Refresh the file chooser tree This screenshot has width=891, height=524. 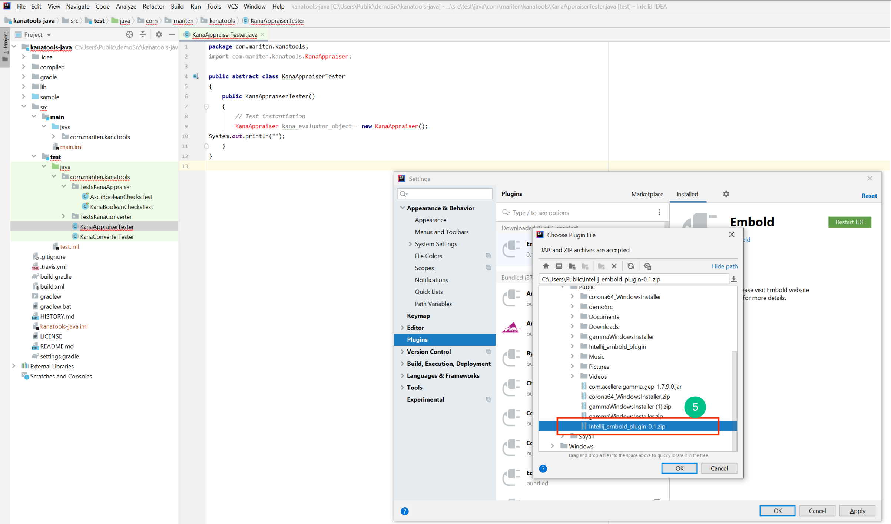point(631,266)
